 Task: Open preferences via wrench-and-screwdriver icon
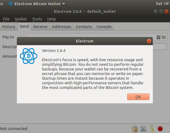(x=143, y=129)
